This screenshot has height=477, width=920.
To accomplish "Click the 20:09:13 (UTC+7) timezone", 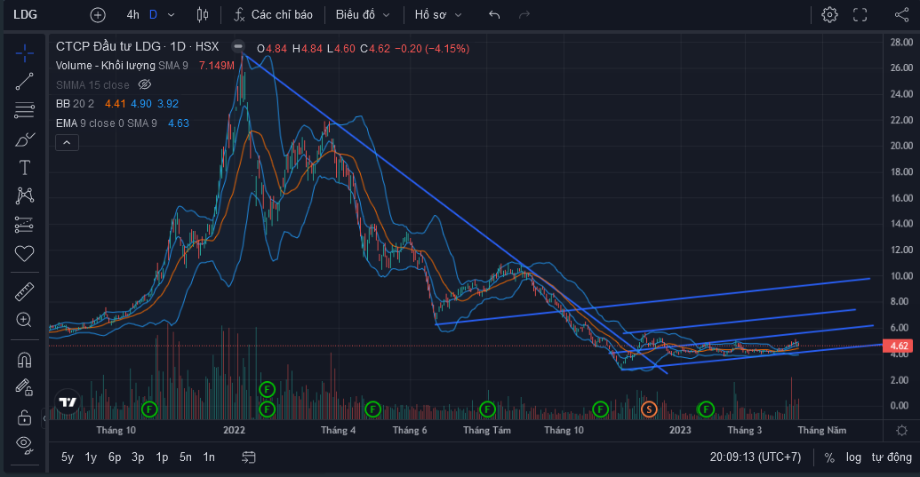I will 756,457.
